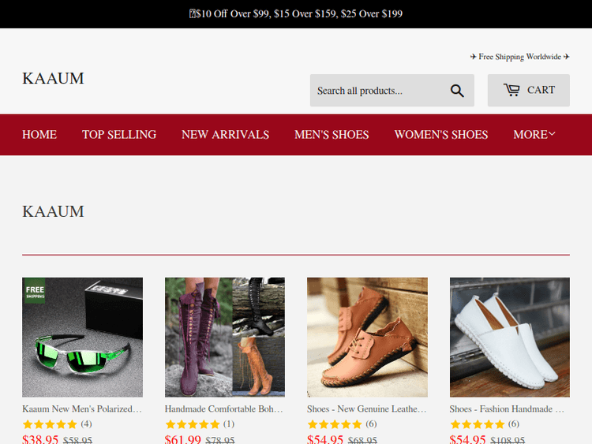
Task: Focus the search all products field
Action: (377, 91)
